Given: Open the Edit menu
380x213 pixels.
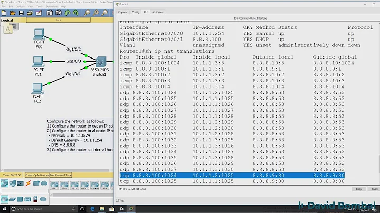Looking at the screenshot, I should click(x=11, y=6).
